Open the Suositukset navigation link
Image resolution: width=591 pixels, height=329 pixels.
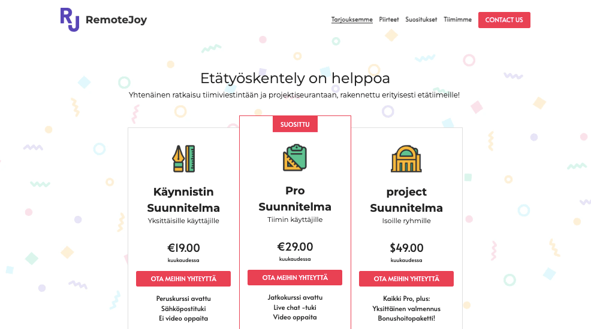coord(421,20)
